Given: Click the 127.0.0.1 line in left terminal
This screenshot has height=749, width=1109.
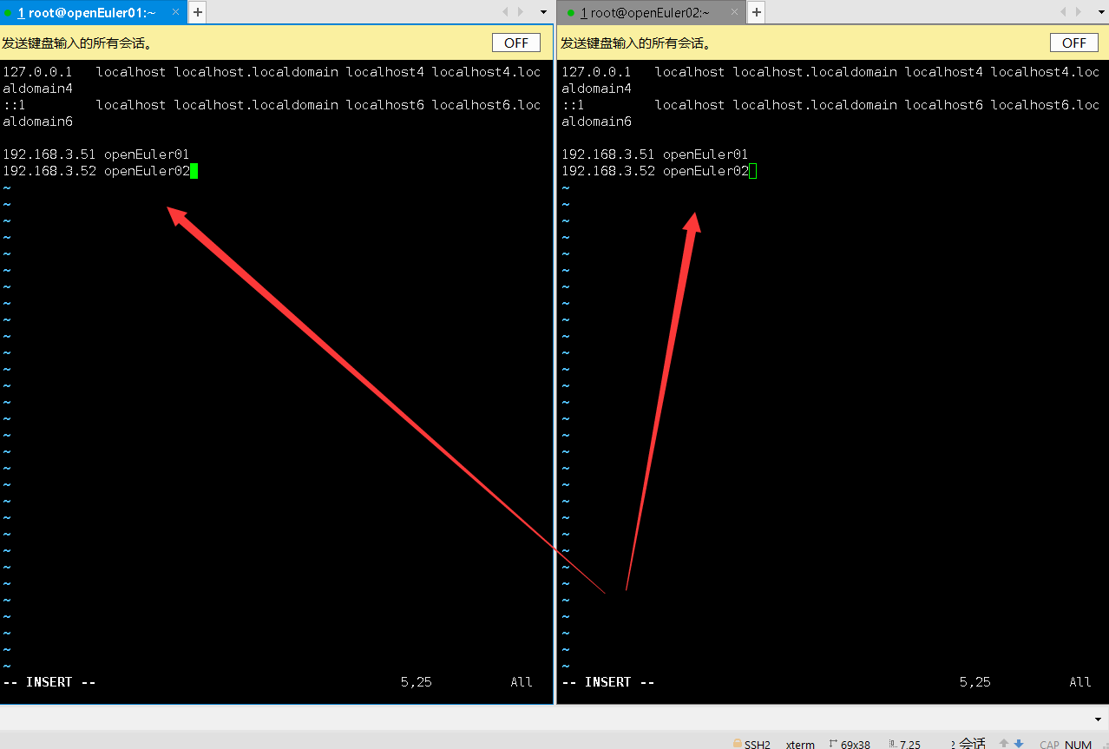Looking at the screenshot, I should coord(271,80).
